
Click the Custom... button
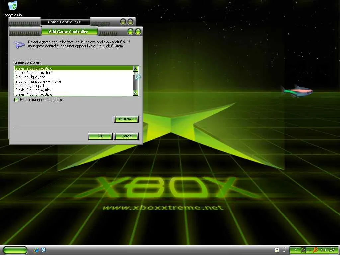click(126, 119)
